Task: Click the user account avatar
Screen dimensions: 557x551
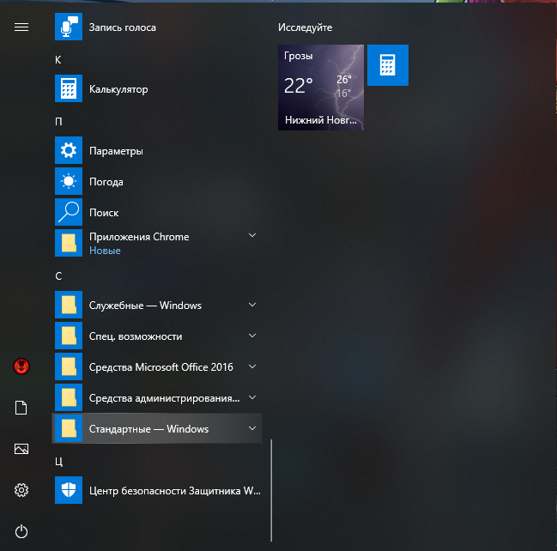Action: (21, 366)
